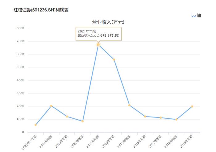Click the 2020年年报 data point

(114, 60)
